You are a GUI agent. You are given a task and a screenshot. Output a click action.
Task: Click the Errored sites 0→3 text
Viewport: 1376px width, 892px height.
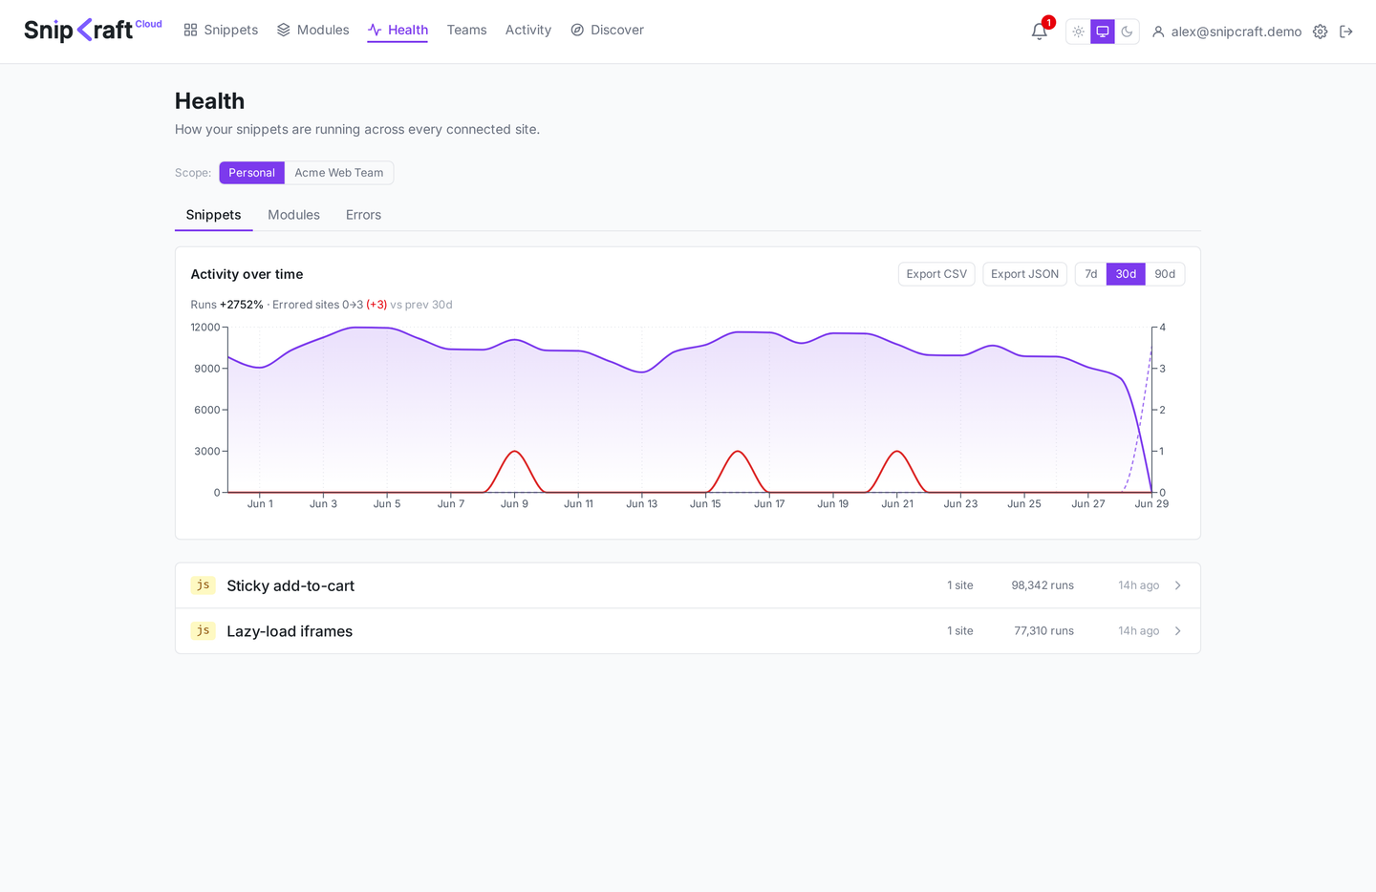click(330, 305)
